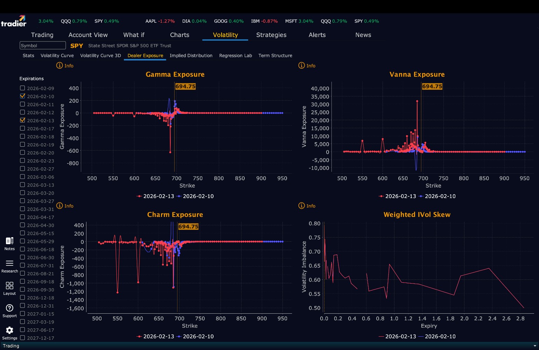Viewport: 539px width, 350px height.
Task: Open the Term Structure sub-tab
Action: click(x=275, y=56)
